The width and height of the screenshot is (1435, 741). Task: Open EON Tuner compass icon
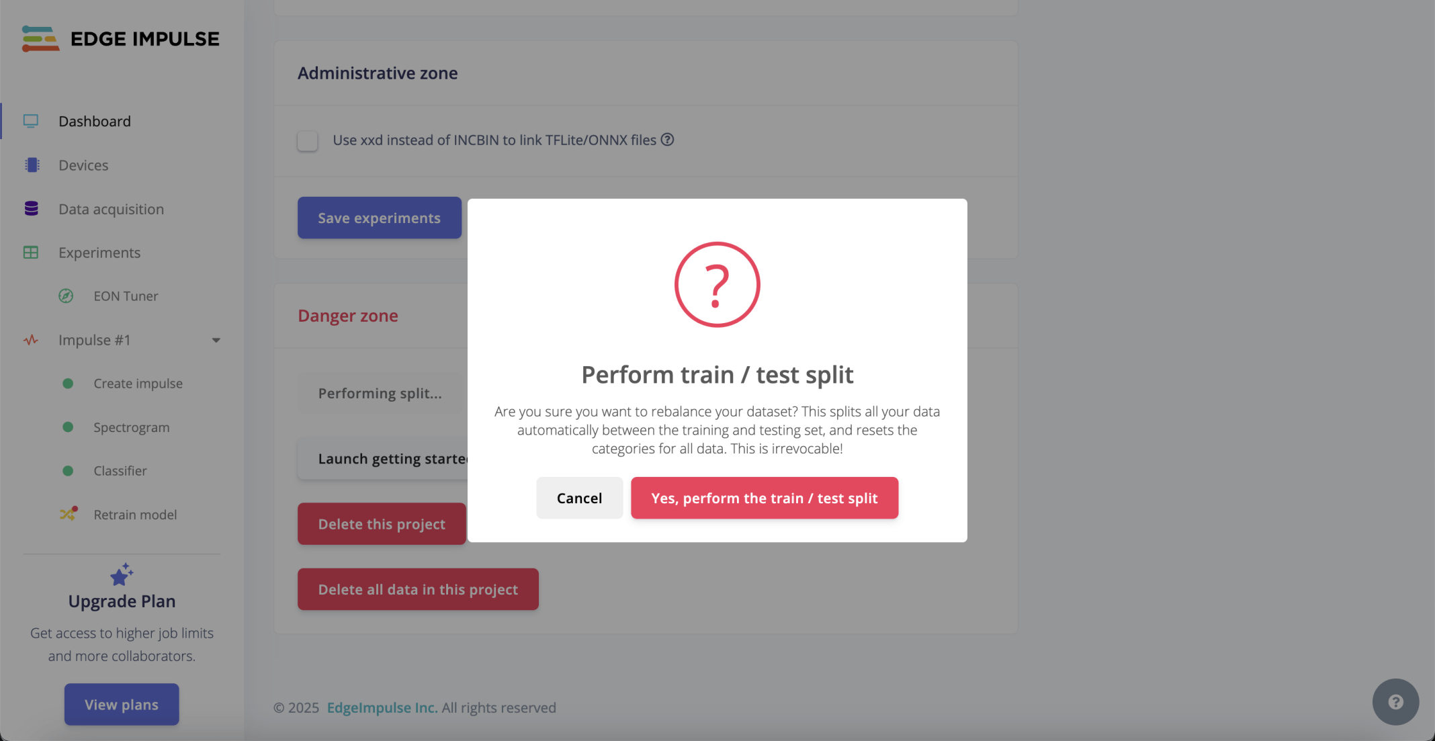coord(66,296)
